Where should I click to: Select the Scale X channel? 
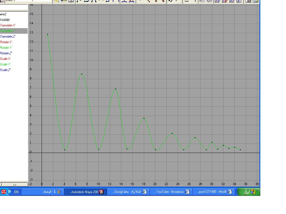(x=5, y=59)
